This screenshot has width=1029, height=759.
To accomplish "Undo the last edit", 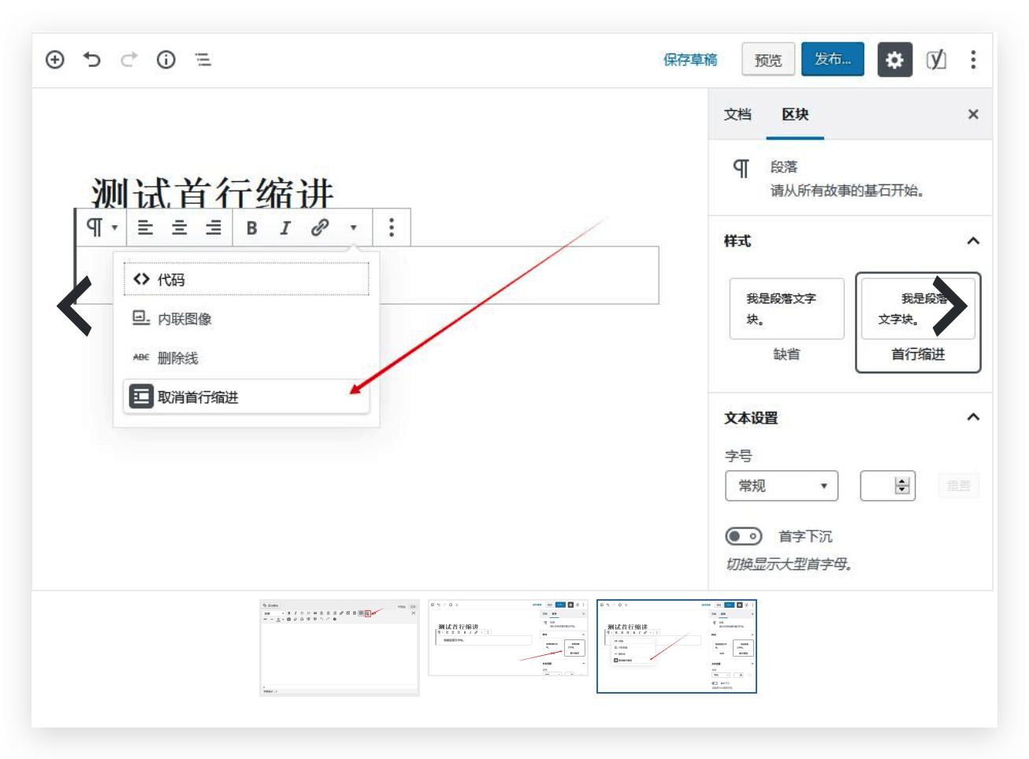I will (92, 60).
